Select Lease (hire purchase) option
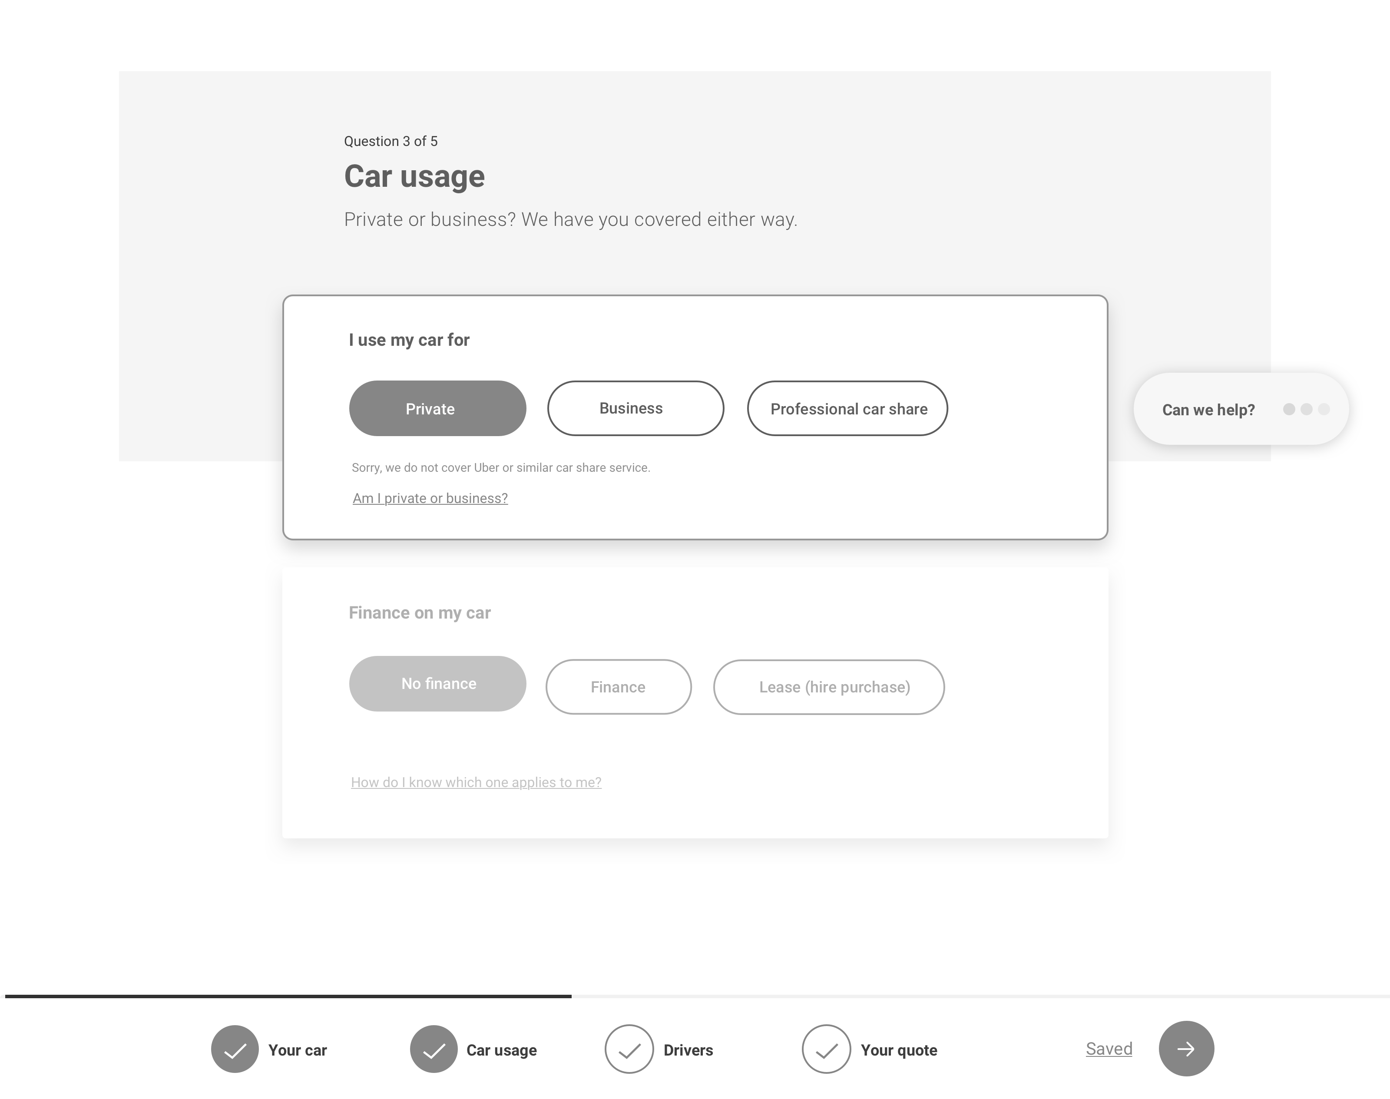 coord(829,687)
